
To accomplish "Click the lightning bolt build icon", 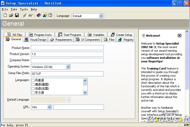I will 25,15.
